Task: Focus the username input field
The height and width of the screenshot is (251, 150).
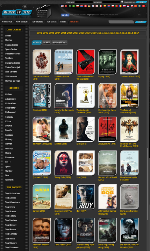Action: point(84,2)
